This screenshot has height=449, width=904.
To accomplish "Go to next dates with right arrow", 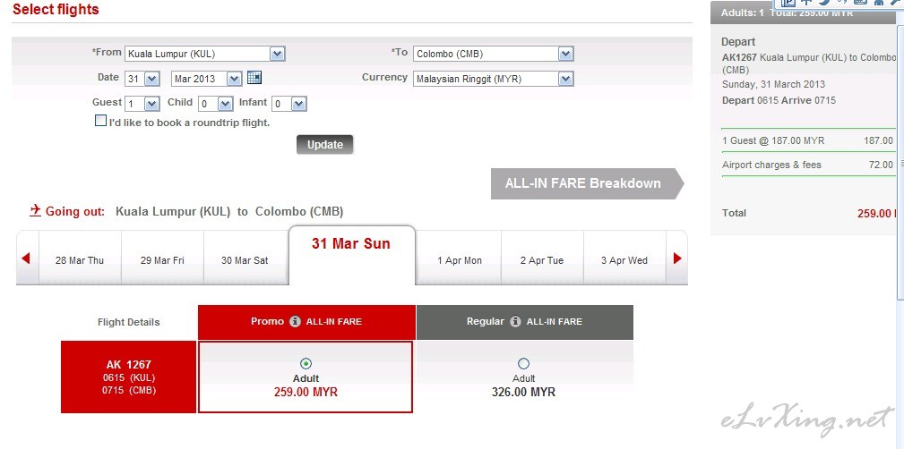I will click(x=677, y=258).
